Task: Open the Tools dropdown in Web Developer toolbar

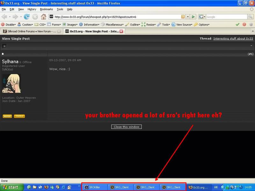Action: (x=164, y=25)
